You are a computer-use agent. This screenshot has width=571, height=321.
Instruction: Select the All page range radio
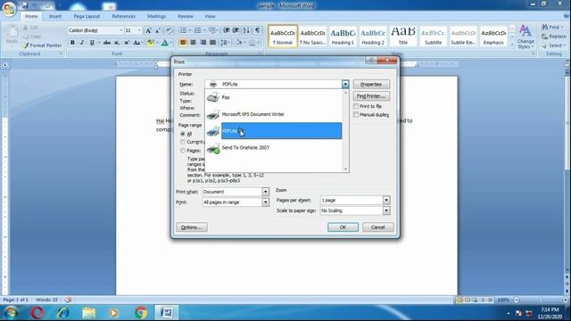[x=183, y=134]
